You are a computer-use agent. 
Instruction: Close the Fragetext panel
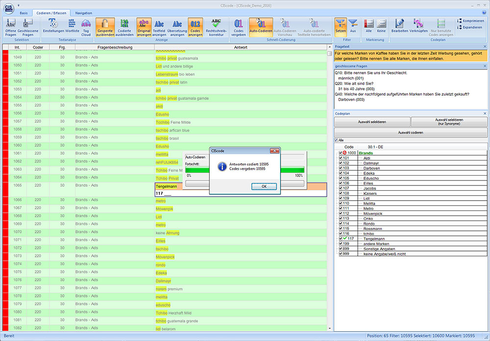coord(485,46)
